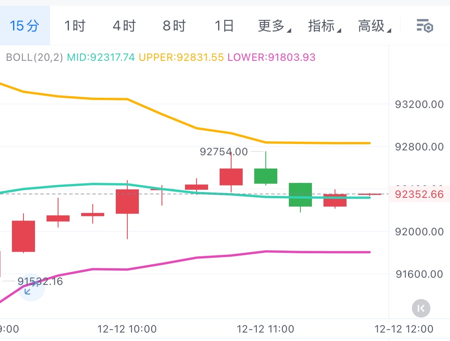Click the 92754.00 high price marker
This screenshot has width=450, height=341.
point(224,152)
